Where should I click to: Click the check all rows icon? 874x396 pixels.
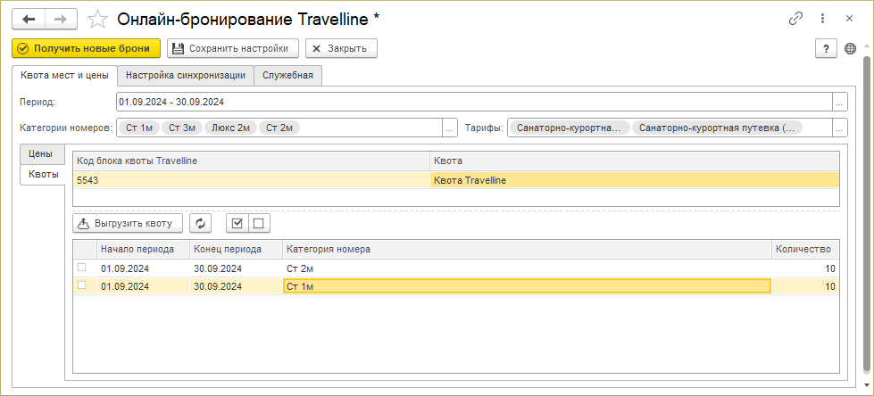(237, 223)
